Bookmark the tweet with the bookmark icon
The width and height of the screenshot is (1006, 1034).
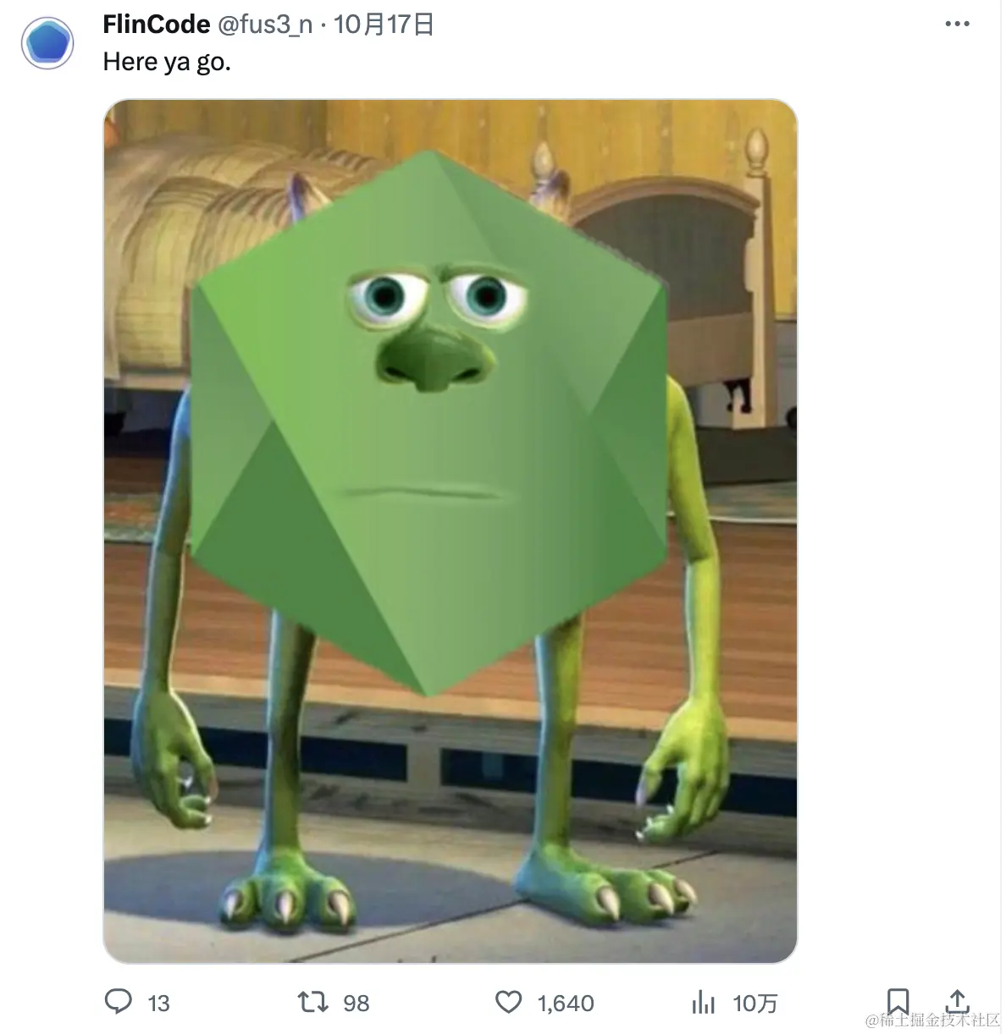(x=898, y=1002)
